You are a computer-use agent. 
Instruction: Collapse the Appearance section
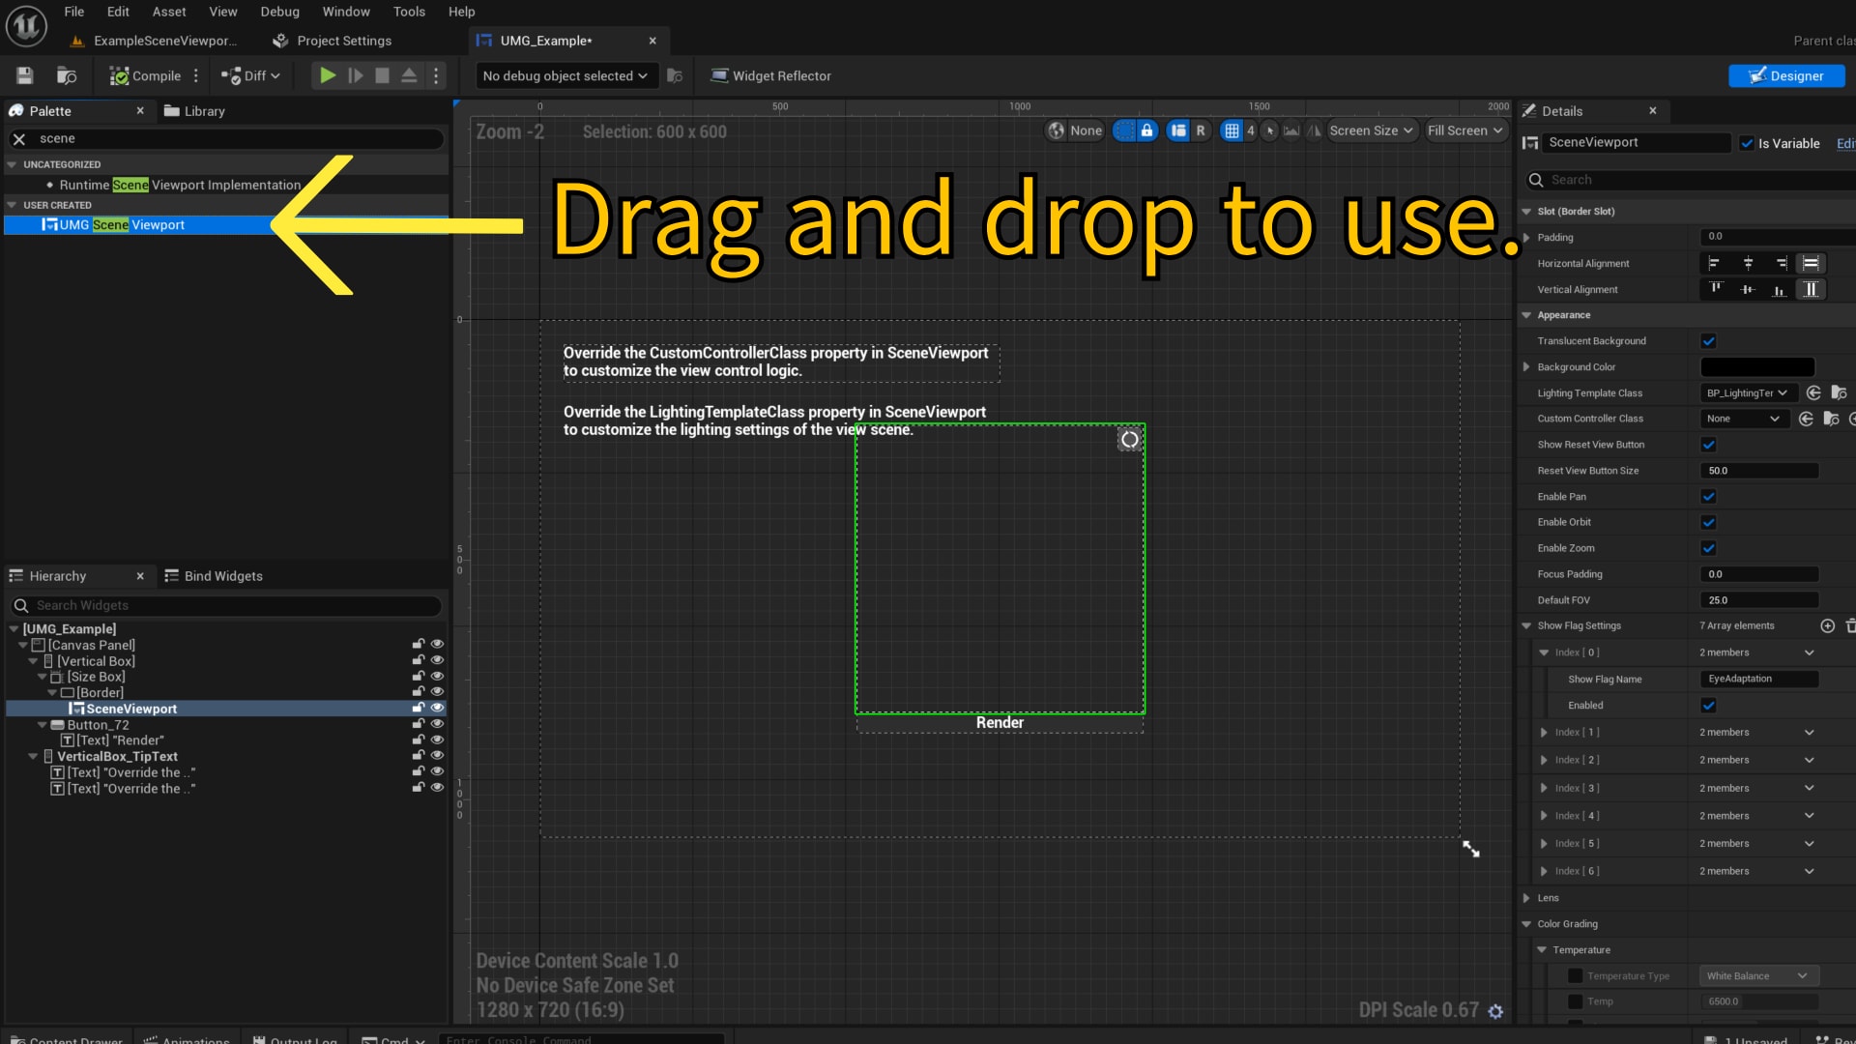1526,315
